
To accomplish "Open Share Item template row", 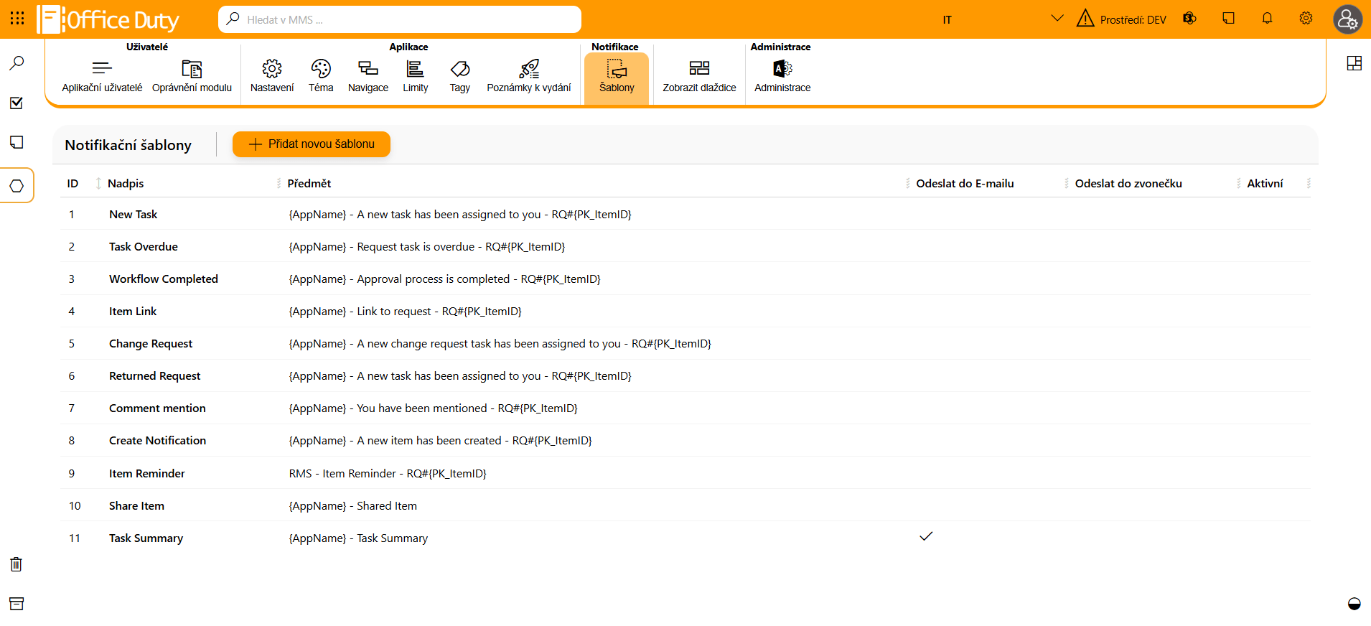I will click(x=685, y=505).
